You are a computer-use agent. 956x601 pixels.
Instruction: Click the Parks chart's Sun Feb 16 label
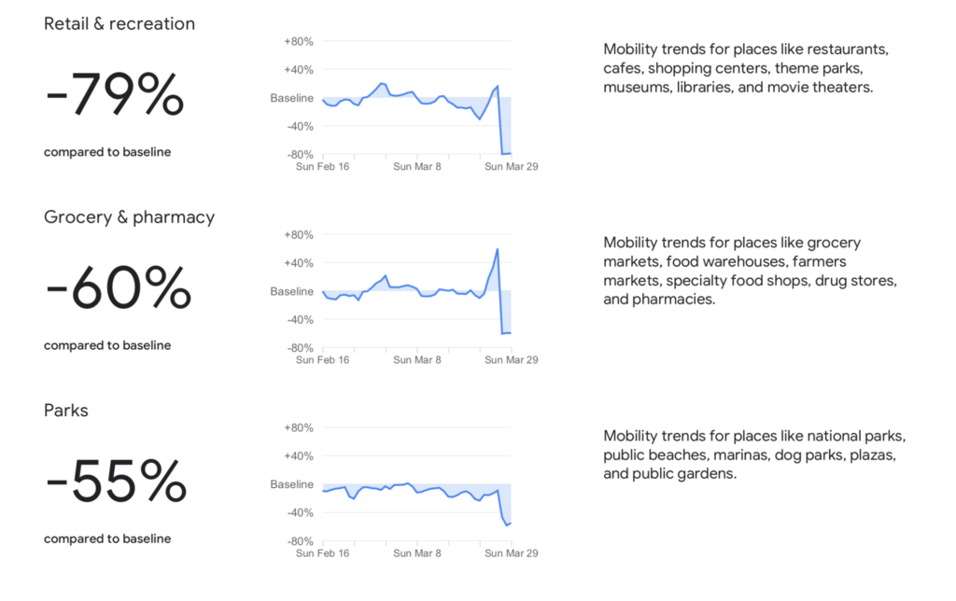click(322, 552)
